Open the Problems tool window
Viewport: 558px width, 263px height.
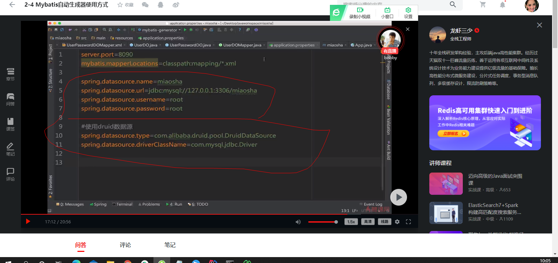(x=149, y=204)
